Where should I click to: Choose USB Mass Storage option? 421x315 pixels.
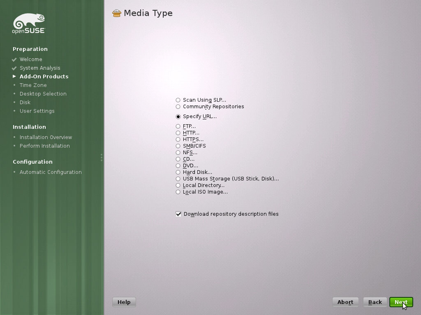click(178, 179)
